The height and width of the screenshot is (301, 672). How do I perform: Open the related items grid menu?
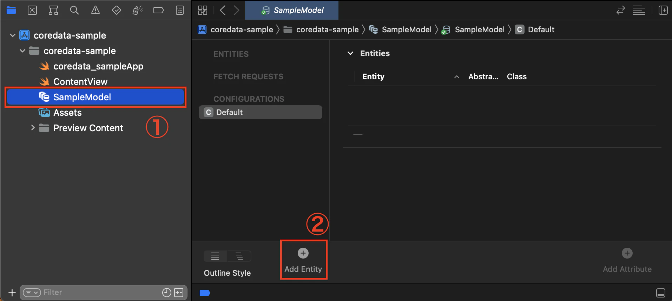pos(203,10)
